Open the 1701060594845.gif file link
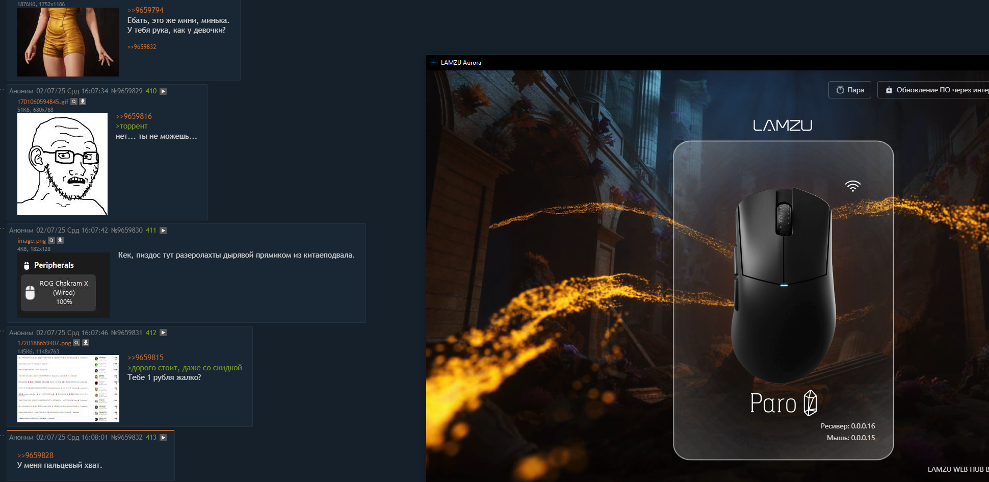989x482 pixels. (x=43, y=102)
